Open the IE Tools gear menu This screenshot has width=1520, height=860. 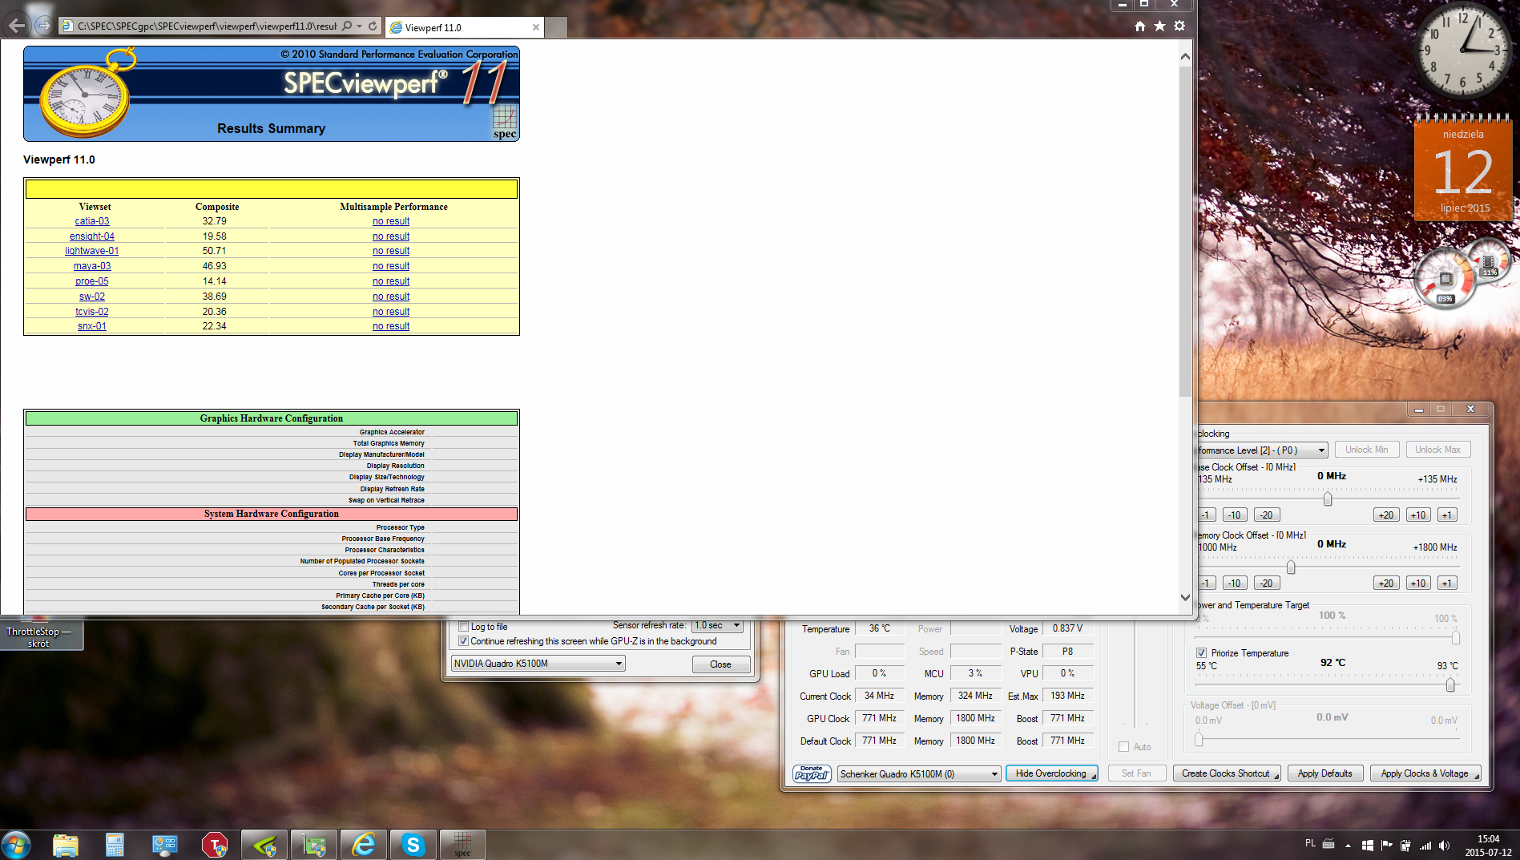(x=1179, y=26)
